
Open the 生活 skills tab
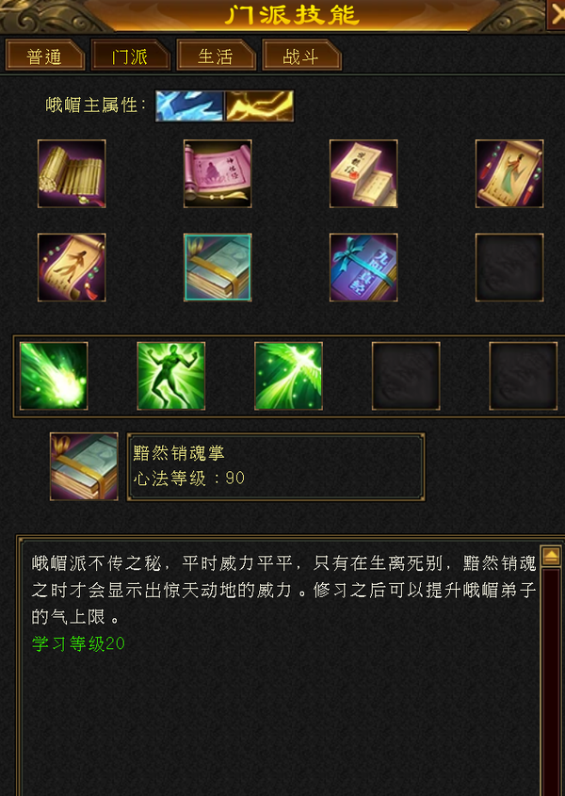[216, 56]
